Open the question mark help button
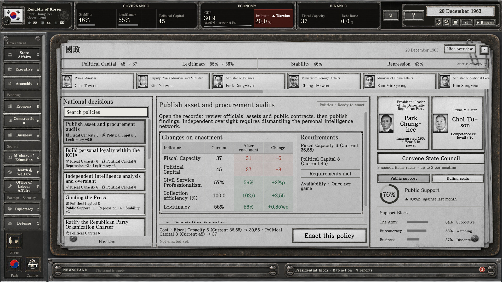 point(413,16)
